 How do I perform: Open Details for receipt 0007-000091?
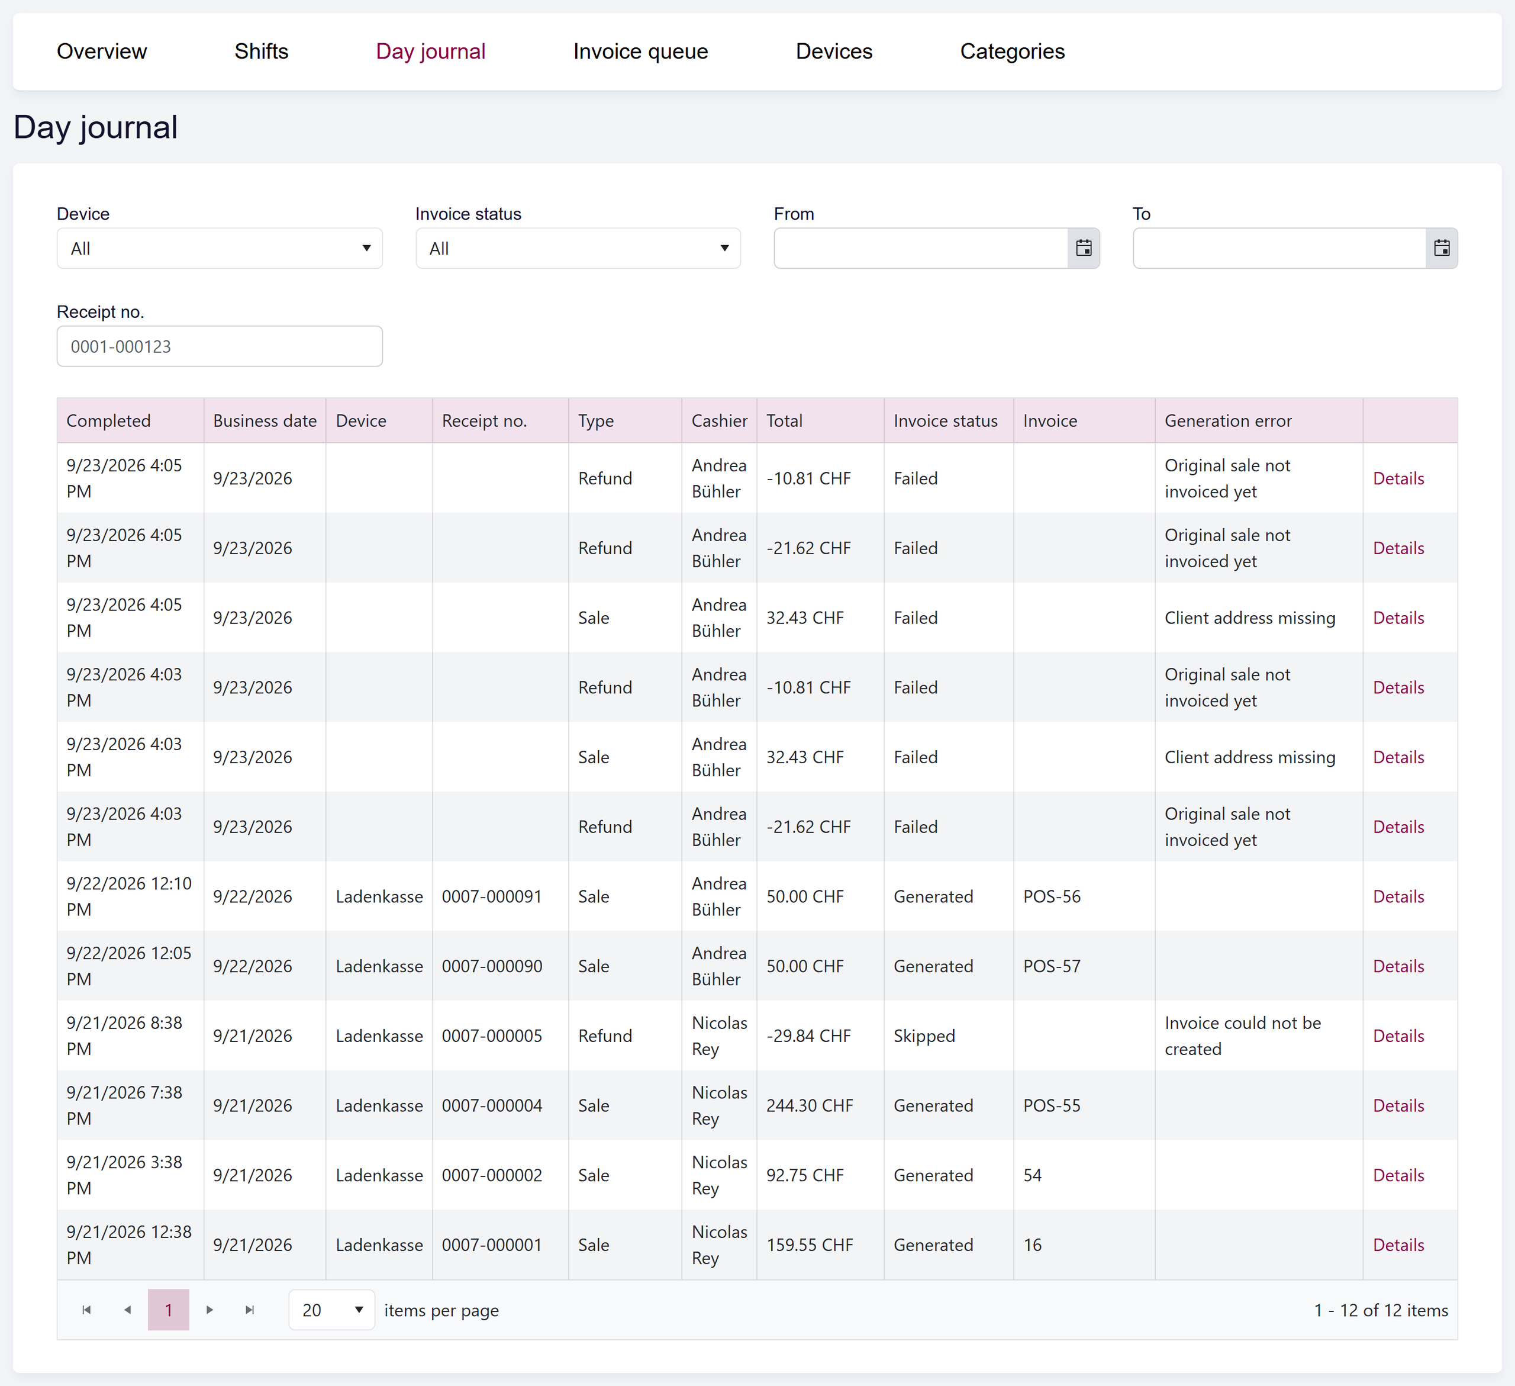(x=1398, y=897)
